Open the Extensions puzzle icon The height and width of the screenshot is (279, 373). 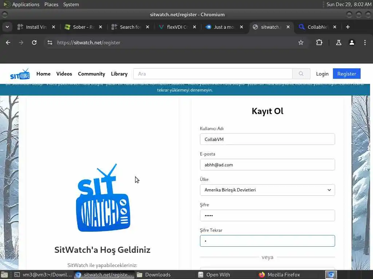[319, 43]
